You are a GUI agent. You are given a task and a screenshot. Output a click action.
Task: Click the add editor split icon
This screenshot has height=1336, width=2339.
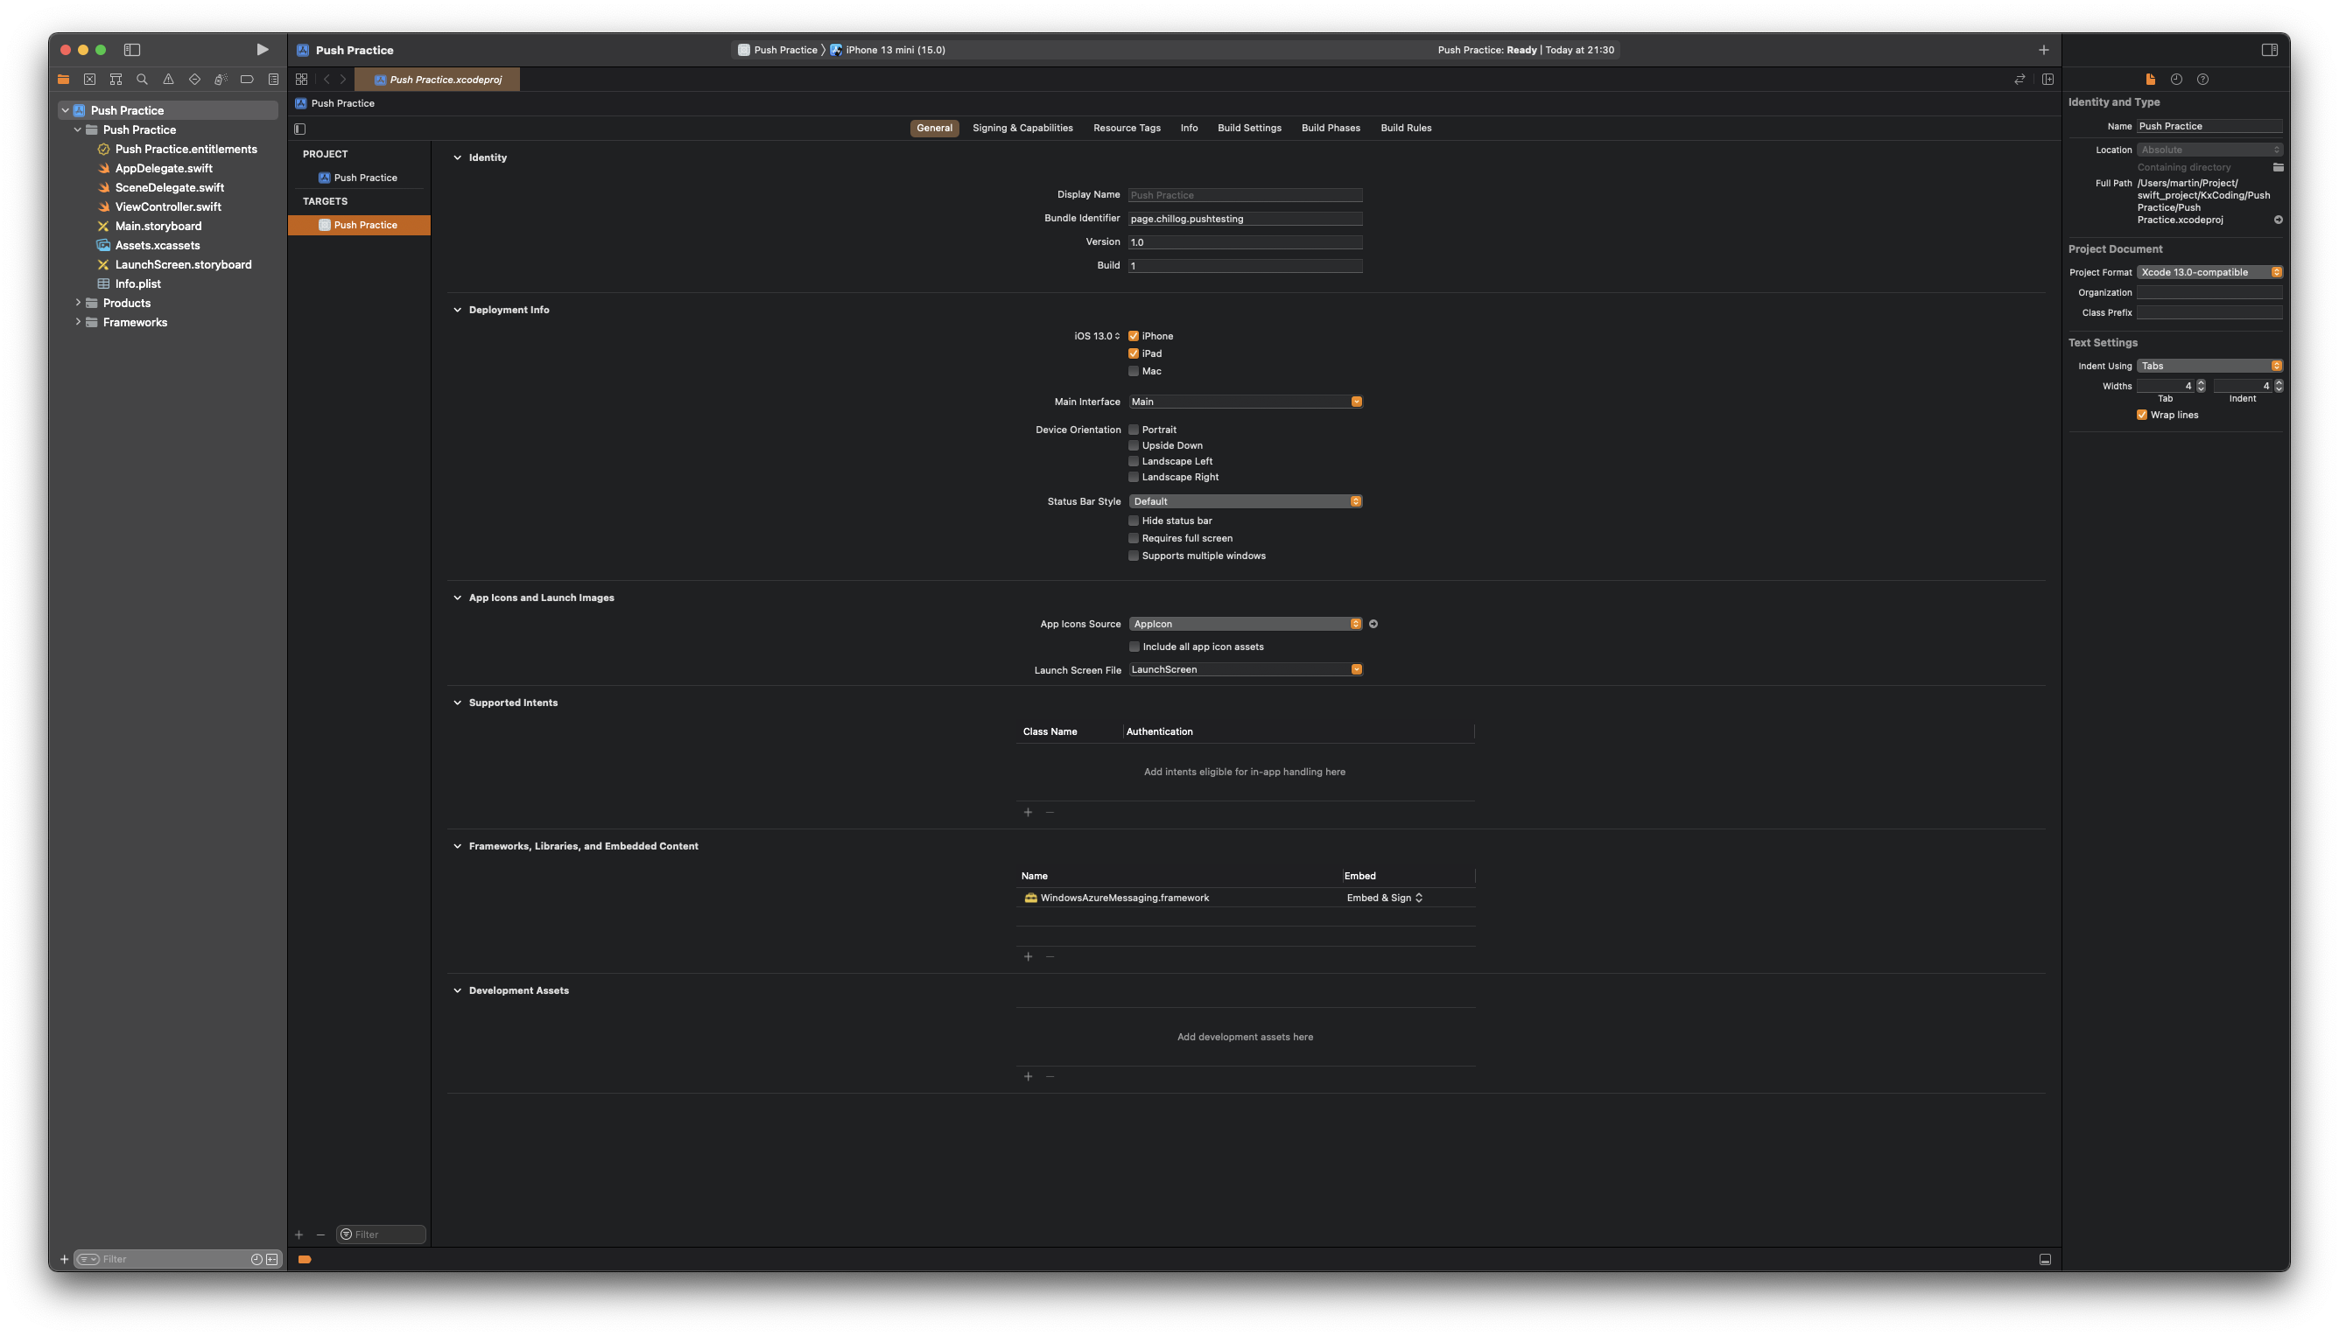tap(2048, 79)
